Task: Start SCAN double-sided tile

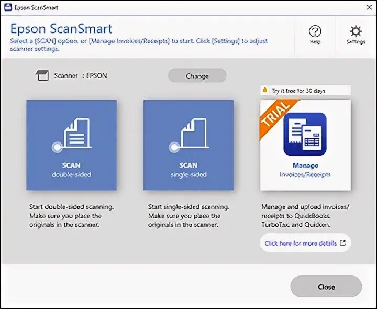Action: 71,145
